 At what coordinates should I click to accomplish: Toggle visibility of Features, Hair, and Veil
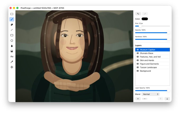(138, 57)
